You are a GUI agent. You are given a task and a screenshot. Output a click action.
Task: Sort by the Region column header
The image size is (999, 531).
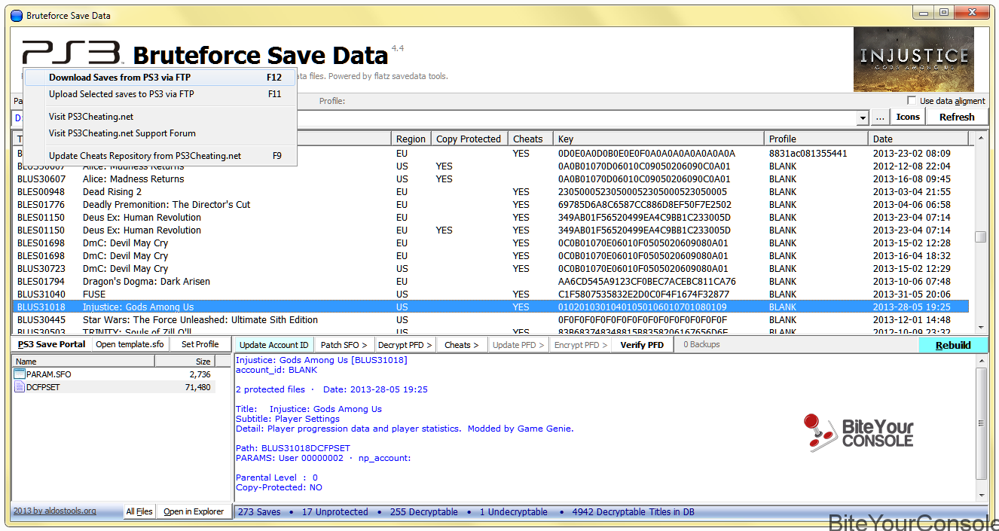(x=411, y=139)
